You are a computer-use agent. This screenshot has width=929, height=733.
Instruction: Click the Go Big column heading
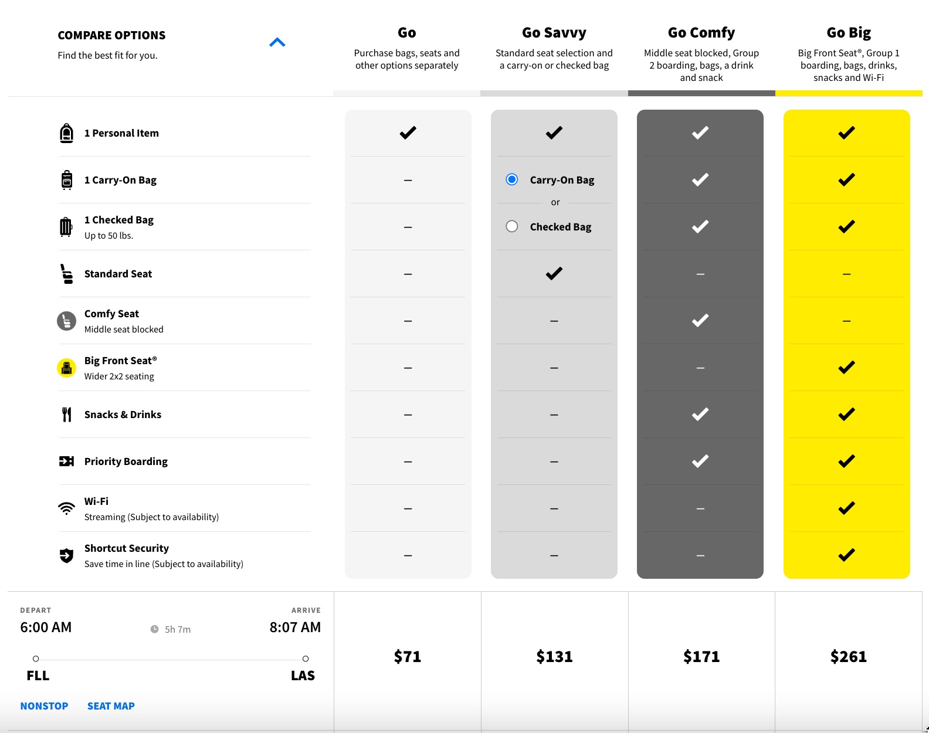849,33
